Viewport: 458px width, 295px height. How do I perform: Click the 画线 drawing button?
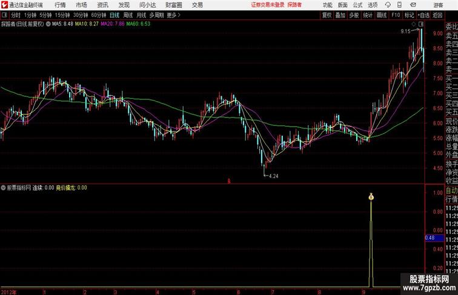[x=382, y=15]
